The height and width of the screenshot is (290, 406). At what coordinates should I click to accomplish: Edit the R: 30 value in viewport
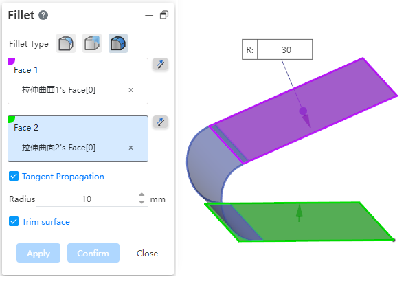[285, 49]
